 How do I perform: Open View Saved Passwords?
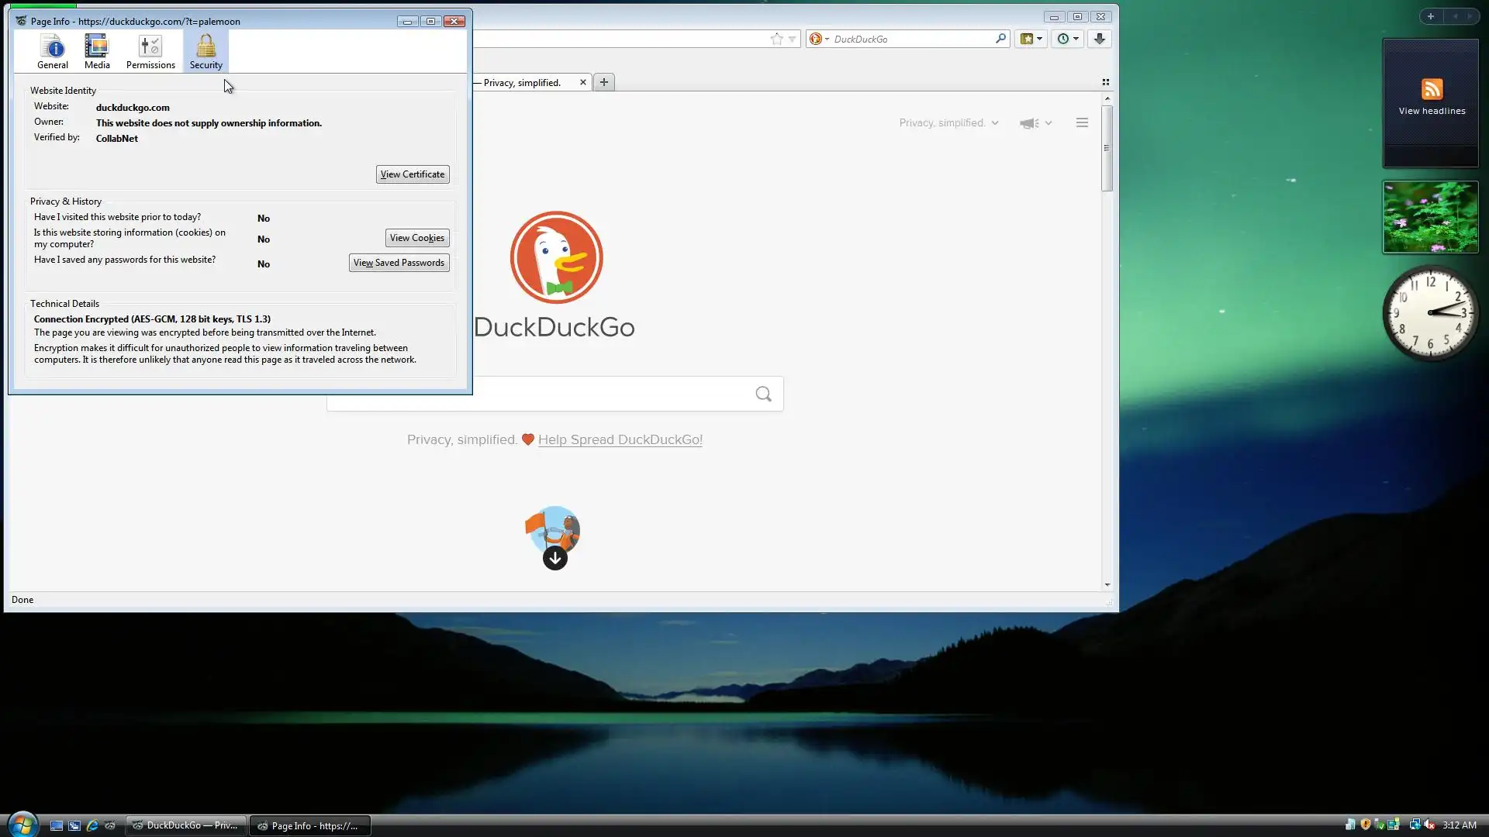(399, 263)
